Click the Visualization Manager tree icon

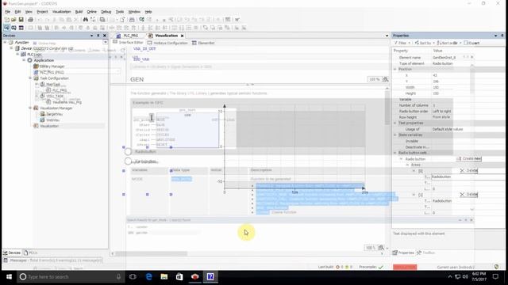36,108
